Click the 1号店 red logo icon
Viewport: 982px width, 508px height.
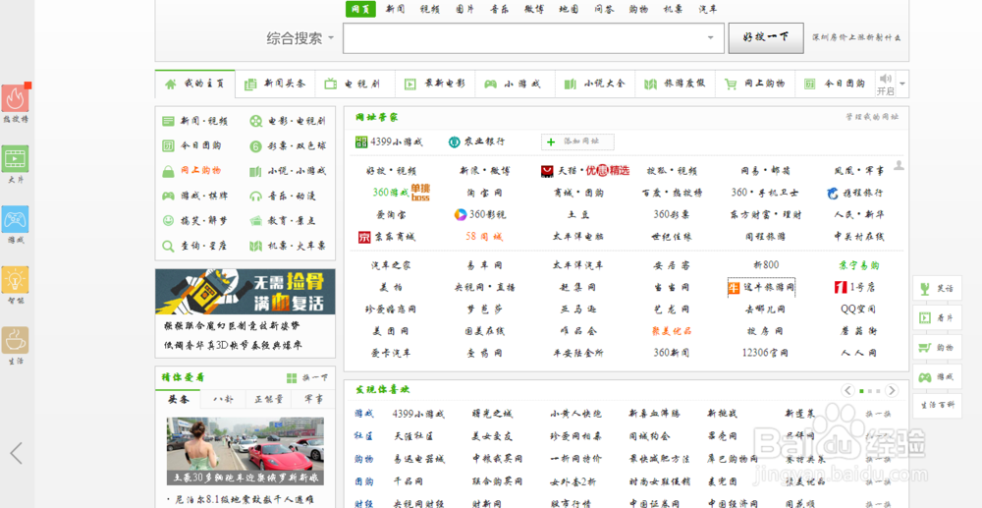(841, 288)
